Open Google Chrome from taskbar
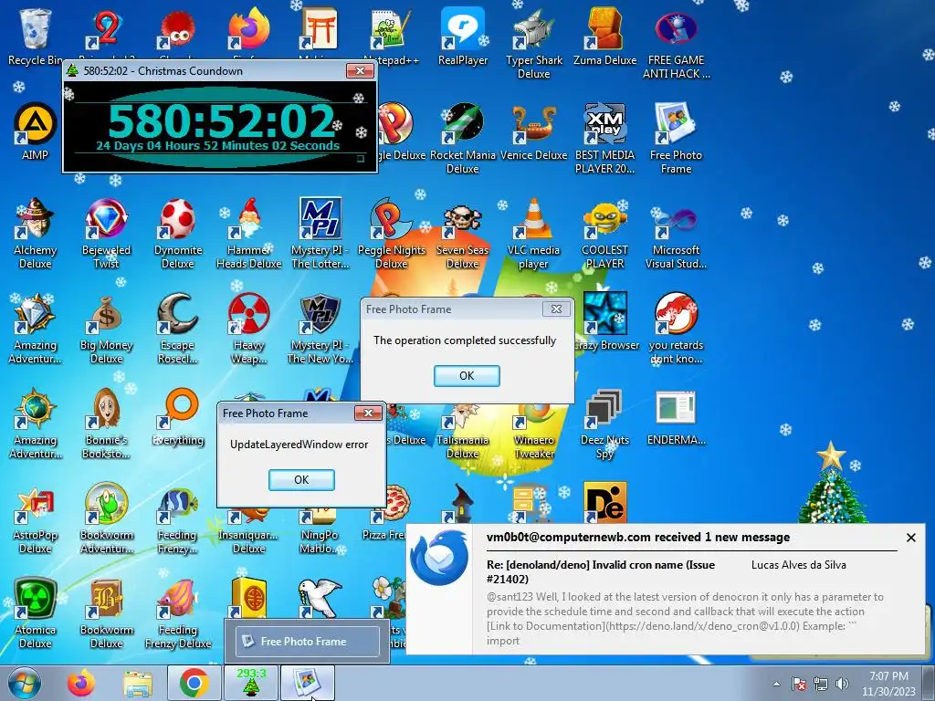Screen dimensions: 935x701 tap(194, 683)
